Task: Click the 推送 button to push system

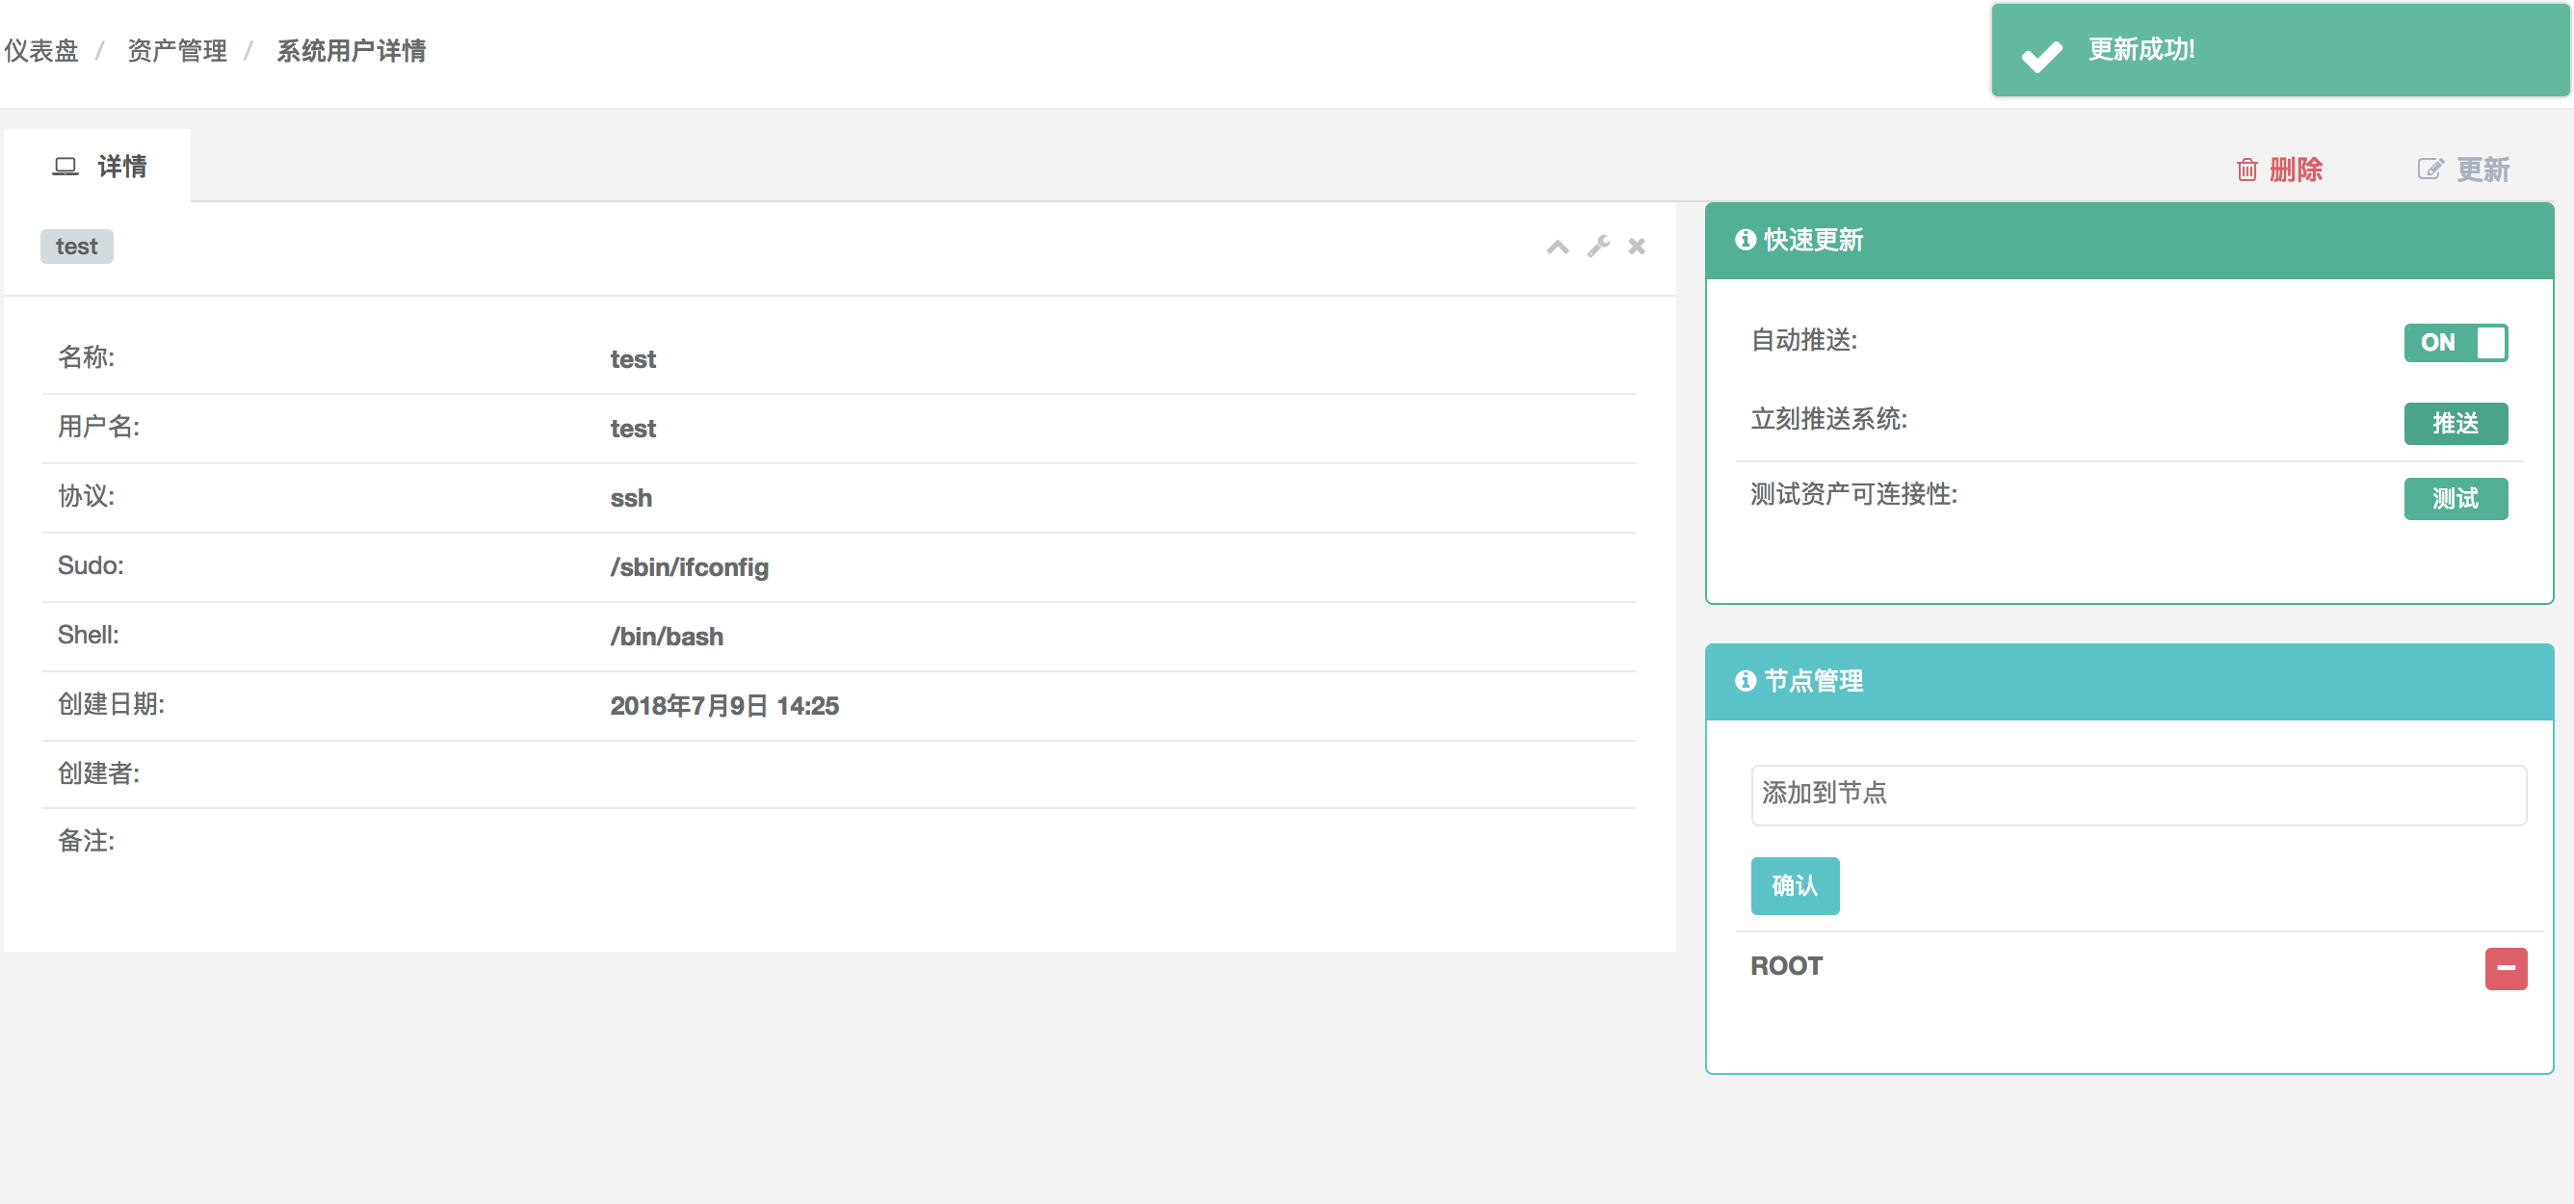Action: point(2456,423)
